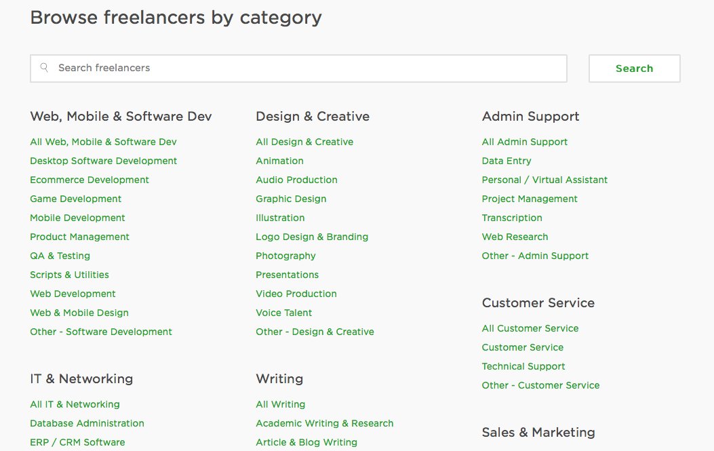The height and width of the screenshot is (451, 714).
Task: Click the Admin Support heading
Action: point(530,116)
